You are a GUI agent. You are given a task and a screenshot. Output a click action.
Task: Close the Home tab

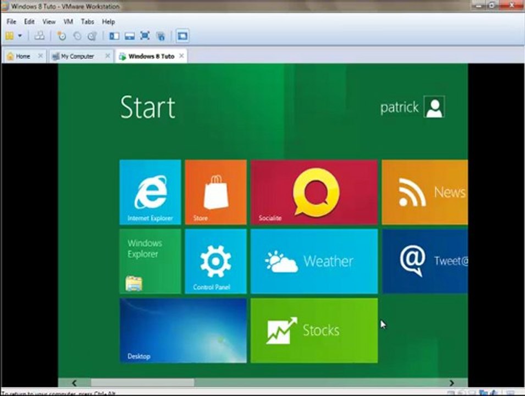pyautogui.click(x=40, y=56)
